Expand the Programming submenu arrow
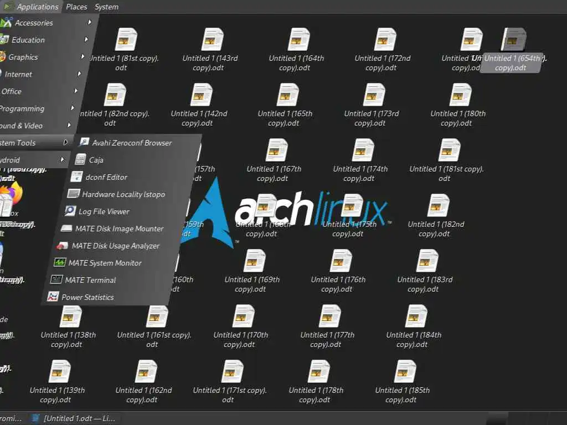 (73, 108)
